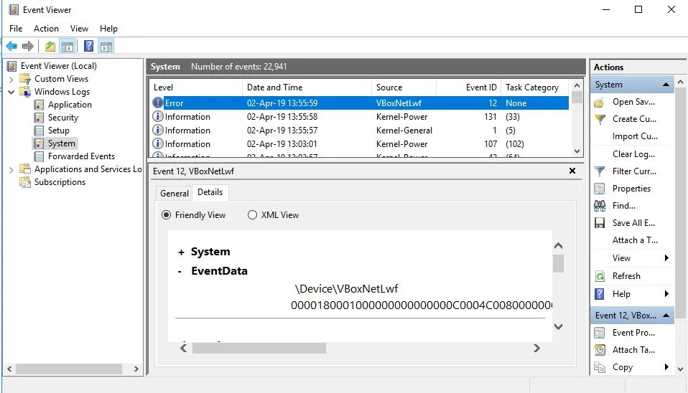Click the Event Viewer (Local) root icon

click(11, 66)
